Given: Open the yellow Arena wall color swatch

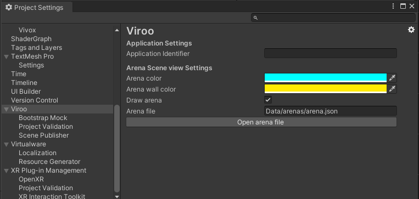Looking at the screenshot, I should (x=326, y=89).
